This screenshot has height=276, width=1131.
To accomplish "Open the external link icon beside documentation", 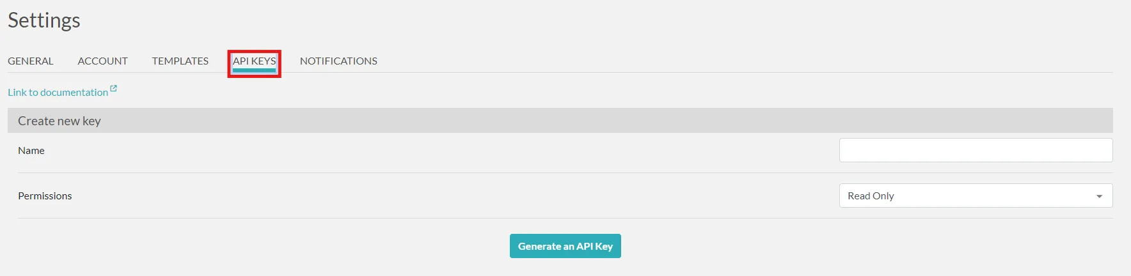I will [x=113, y=89].
